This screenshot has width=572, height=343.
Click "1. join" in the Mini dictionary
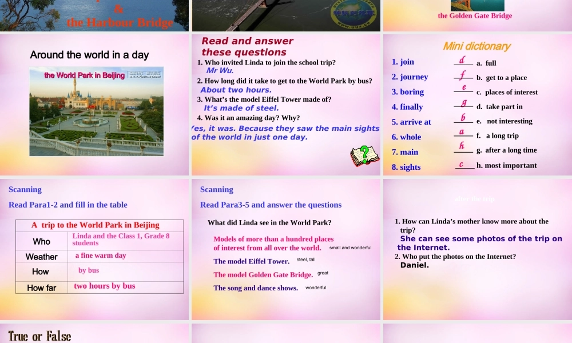click(403, 62)
